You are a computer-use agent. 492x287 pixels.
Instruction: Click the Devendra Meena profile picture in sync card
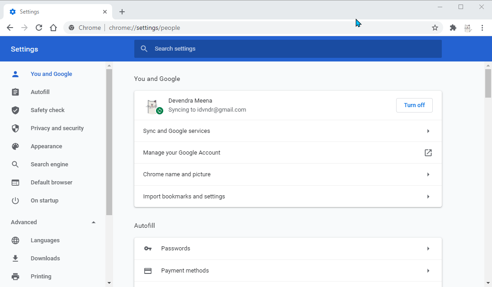coord(153,107)
